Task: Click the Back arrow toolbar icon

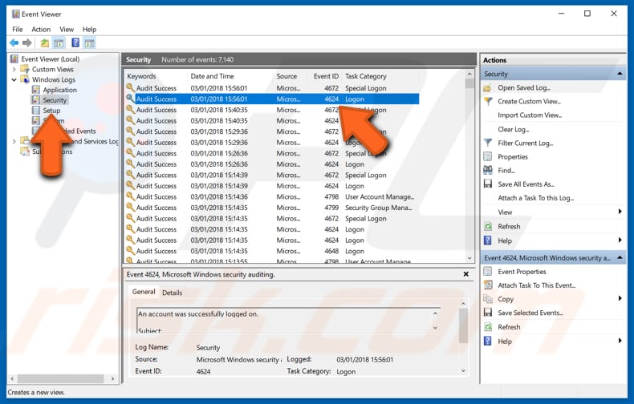Action: point(14,42)
